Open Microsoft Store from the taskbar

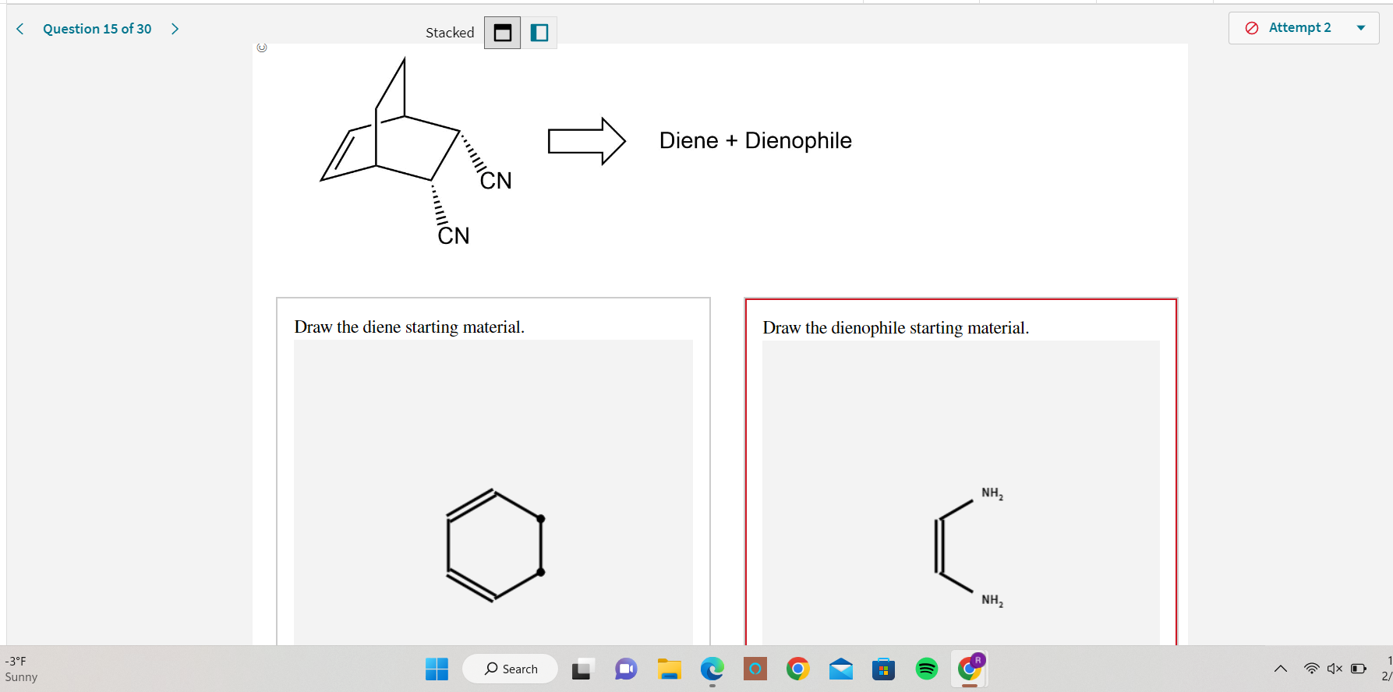[883, 669]
